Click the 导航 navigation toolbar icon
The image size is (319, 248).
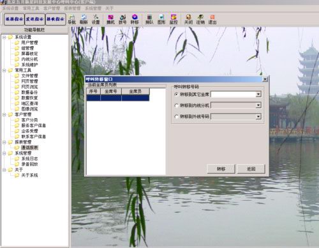tap(72, 19)
